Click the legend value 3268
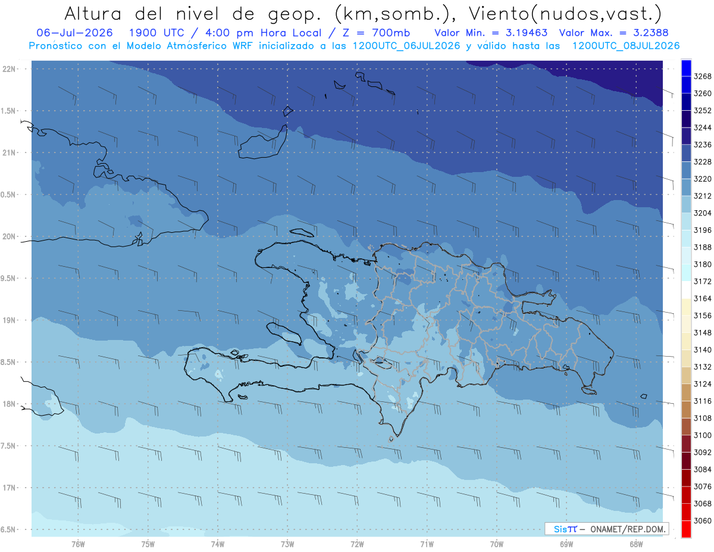 coord(702,76)
